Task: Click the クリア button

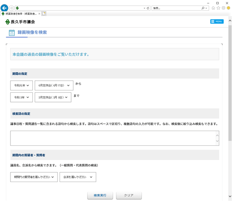Action: coord(129,196)
